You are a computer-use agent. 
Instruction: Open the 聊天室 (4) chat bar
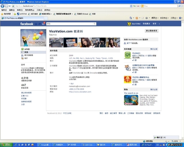166,138
